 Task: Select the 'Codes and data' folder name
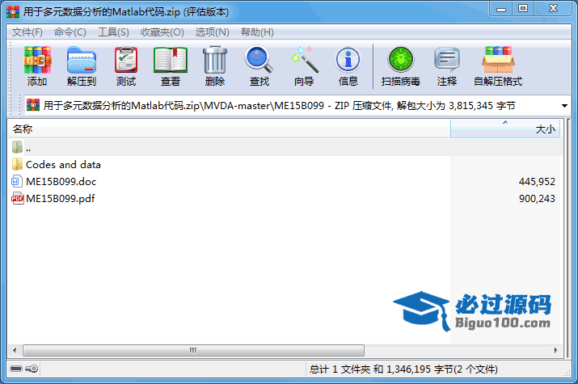point(63,164)
